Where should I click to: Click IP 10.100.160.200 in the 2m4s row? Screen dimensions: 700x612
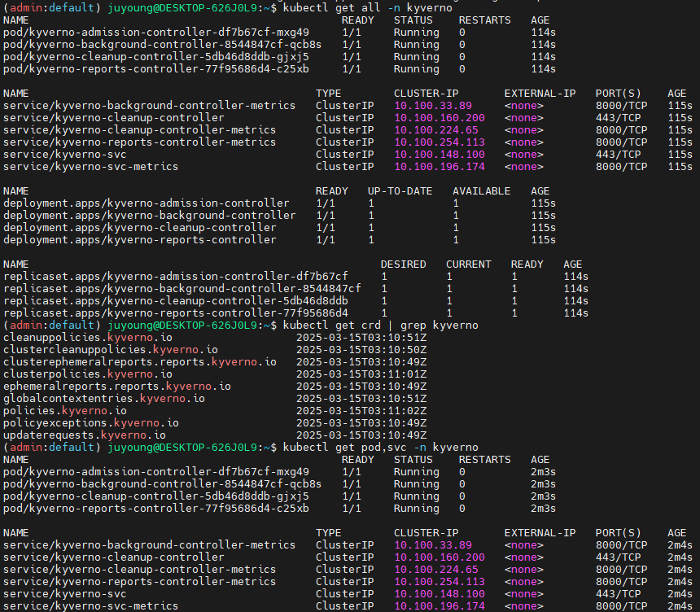click(x=440, y=557)
